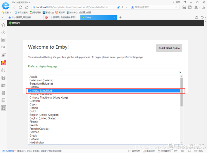Click the Quick Start Guide button
This screenshot has width=207, height=153.
click(x=169, y=48)
